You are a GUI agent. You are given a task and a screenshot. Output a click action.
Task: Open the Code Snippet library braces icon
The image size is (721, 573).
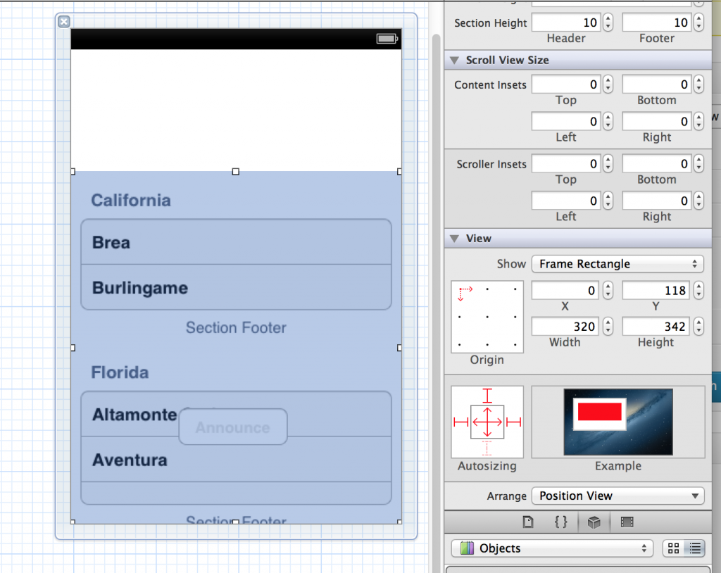click(x=560, y=522)
